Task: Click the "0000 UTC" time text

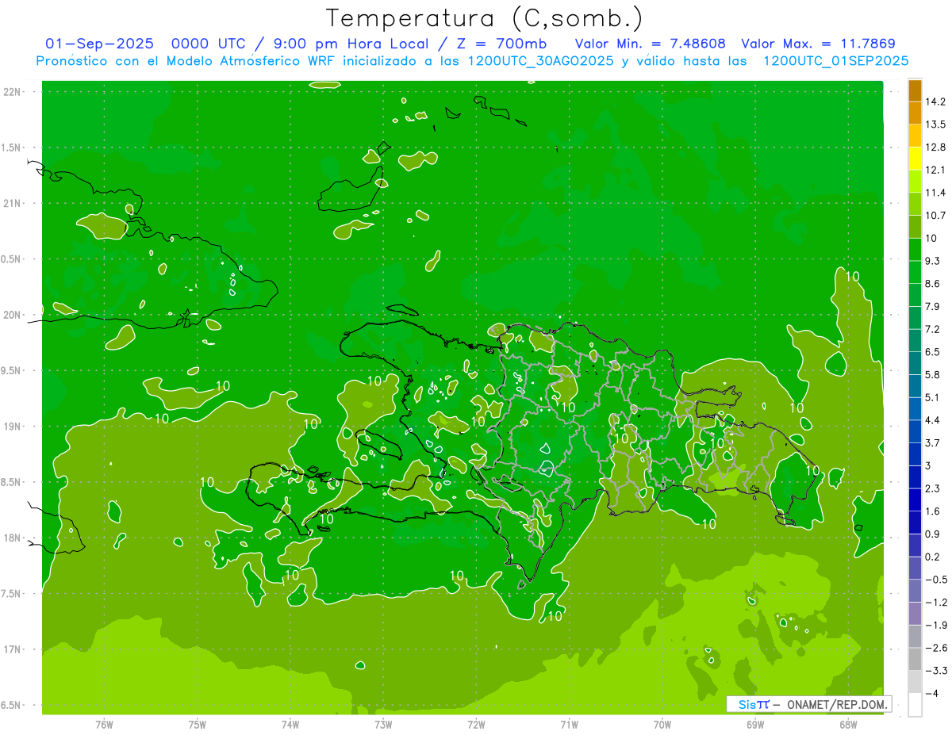Action: [x=209, y=44]
